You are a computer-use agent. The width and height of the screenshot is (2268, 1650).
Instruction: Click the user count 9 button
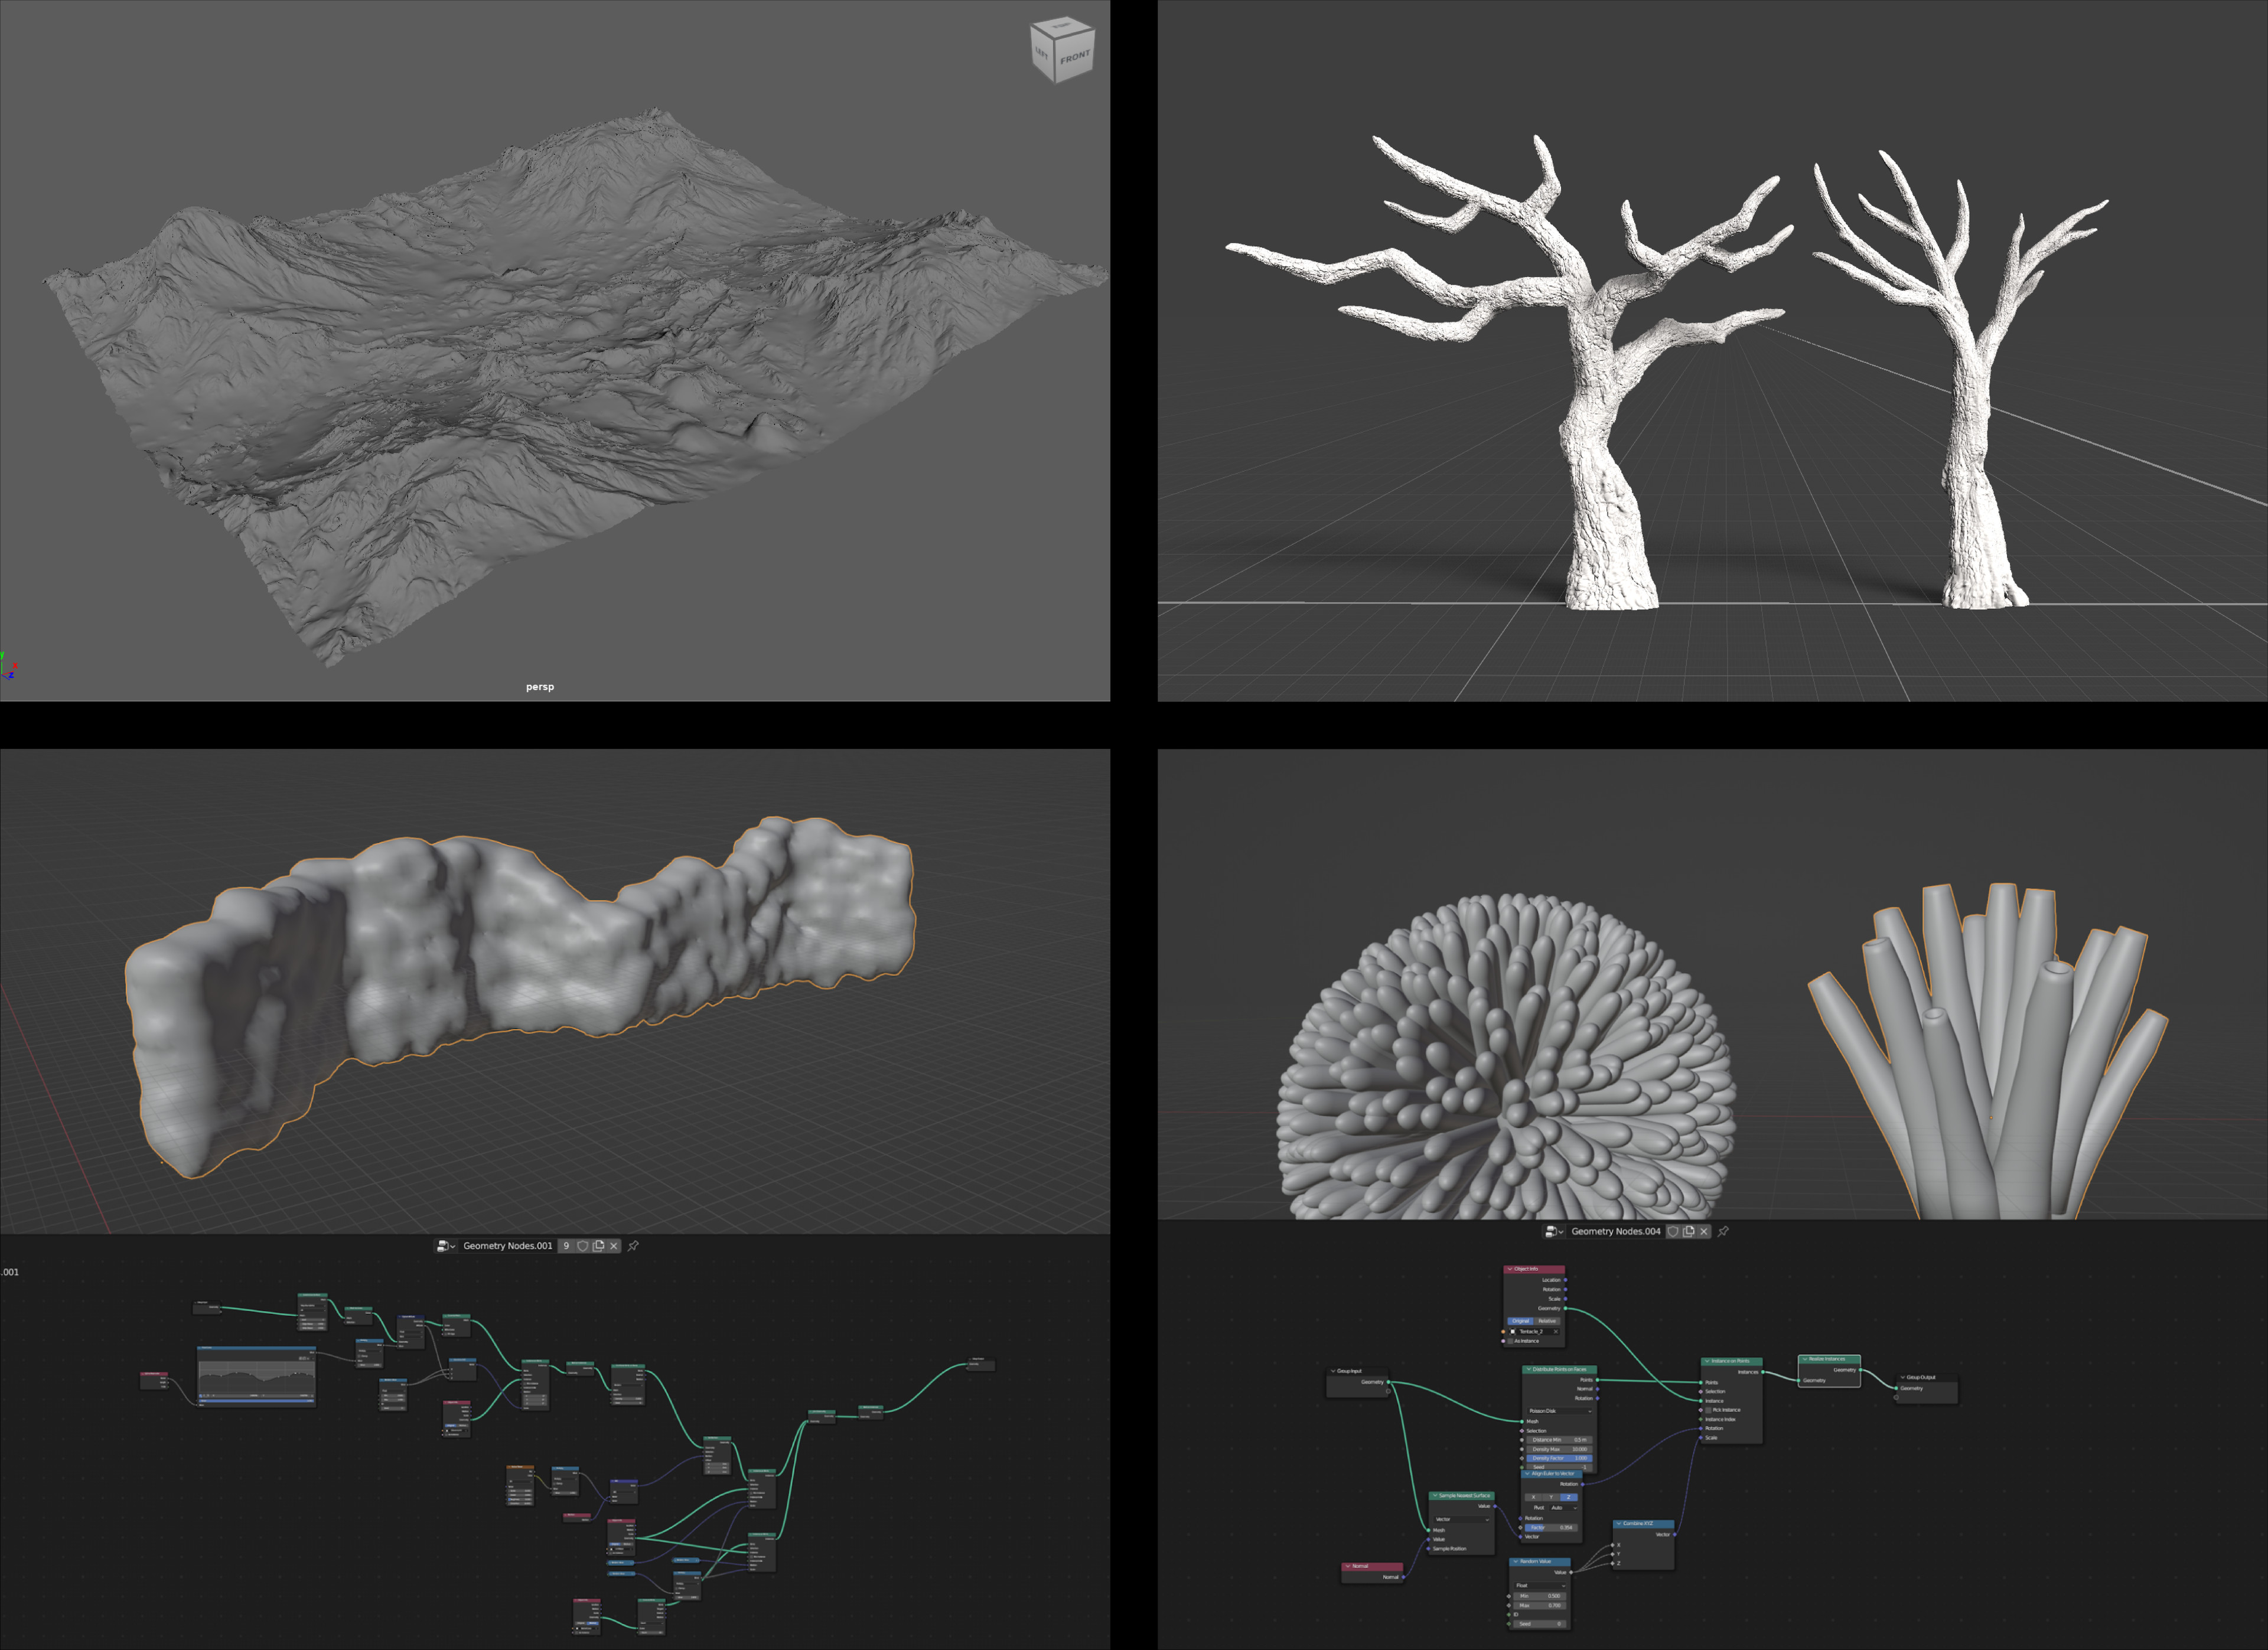pyautogui.click(x=566, y=1246)
